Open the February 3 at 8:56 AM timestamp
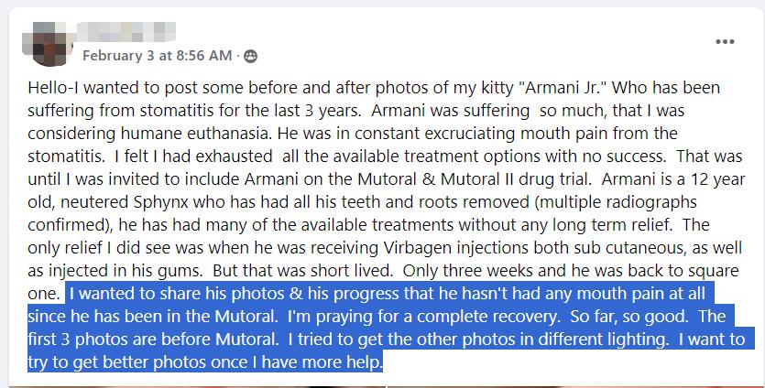 click(157, 56)
